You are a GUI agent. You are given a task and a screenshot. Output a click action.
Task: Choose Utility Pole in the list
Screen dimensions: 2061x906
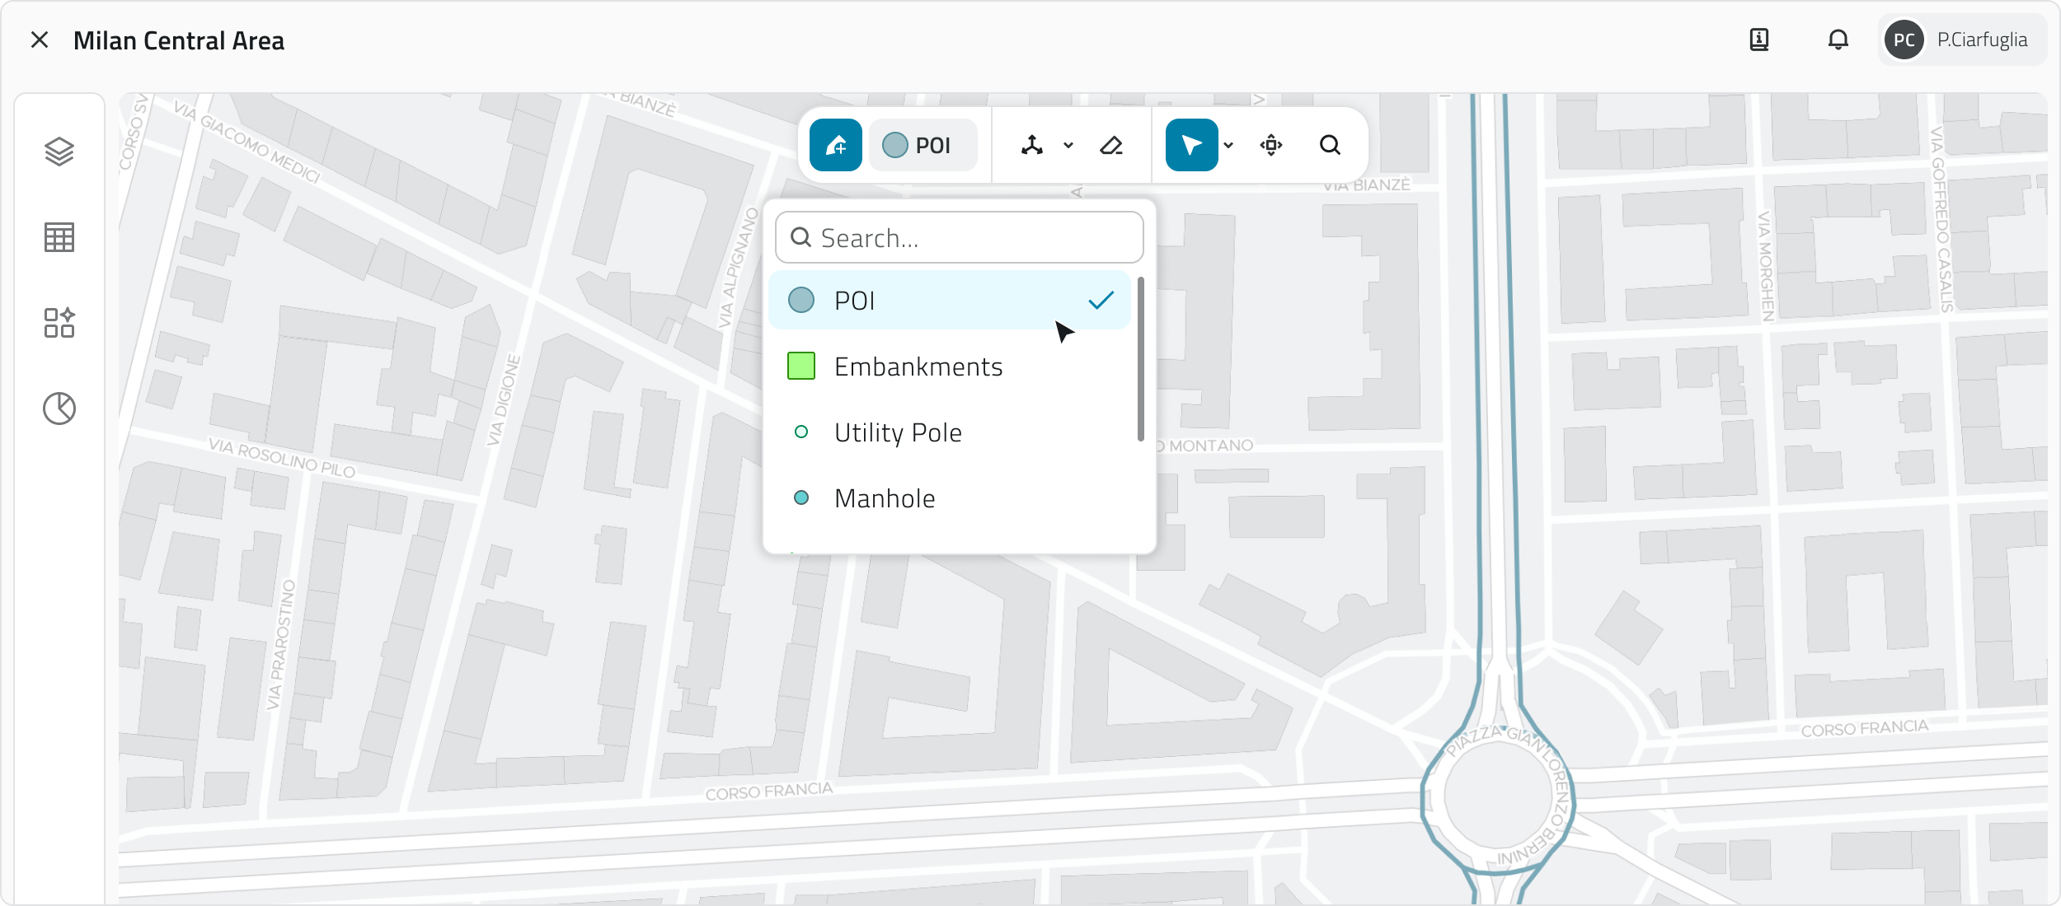pyautogui.click(x=898, y=432)
